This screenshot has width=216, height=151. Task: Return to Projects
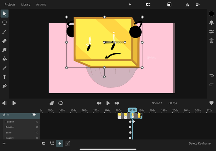pyautogui.click(x=10, y=5)
